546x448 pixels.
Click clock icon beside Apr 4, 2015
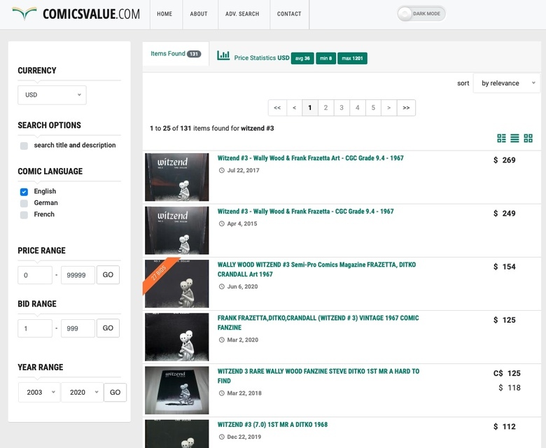click(221, 224)
